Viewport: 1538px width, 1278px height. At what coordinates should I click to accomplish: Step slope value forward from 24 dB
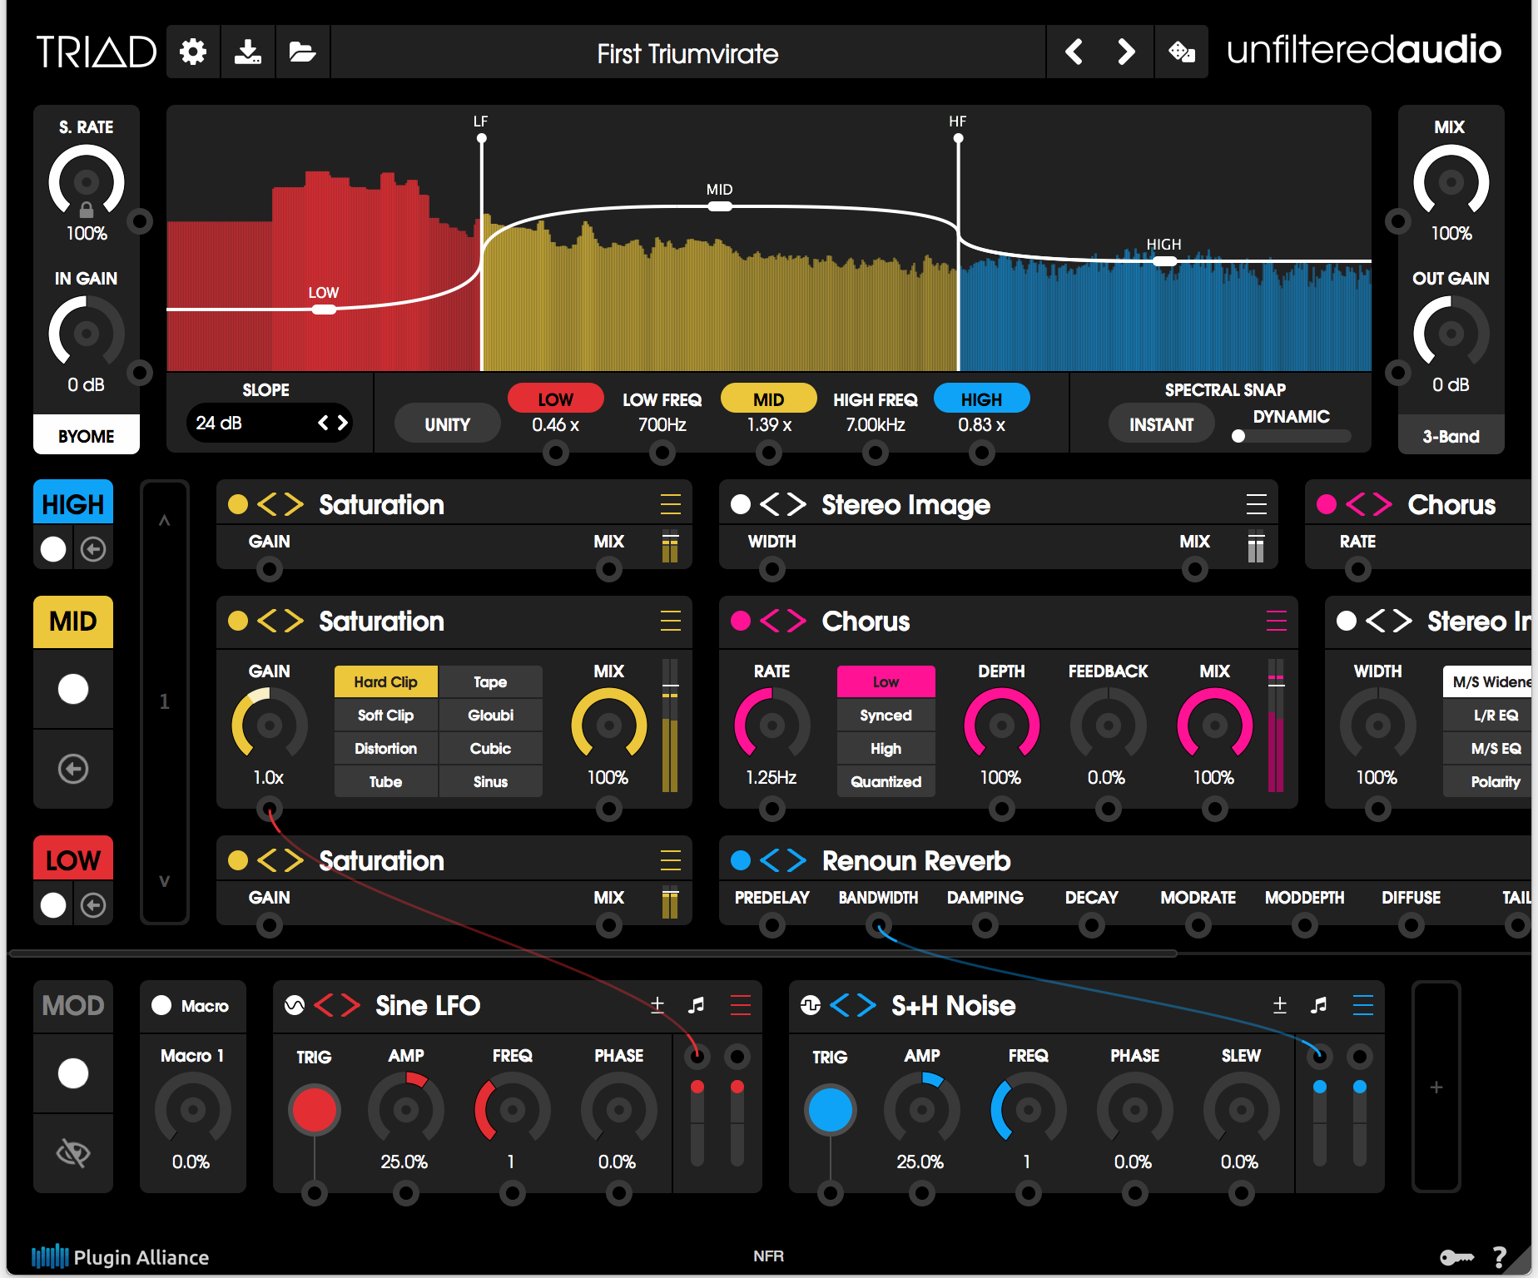(342, 423)
